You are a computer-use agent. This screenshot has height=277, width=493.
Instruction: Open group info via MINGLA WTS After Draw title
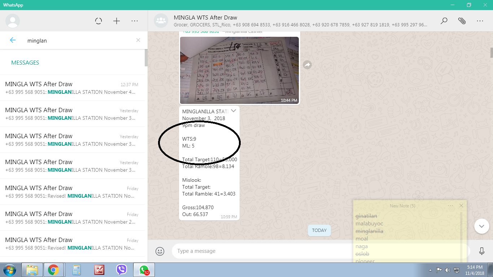(x=205, y=18)
